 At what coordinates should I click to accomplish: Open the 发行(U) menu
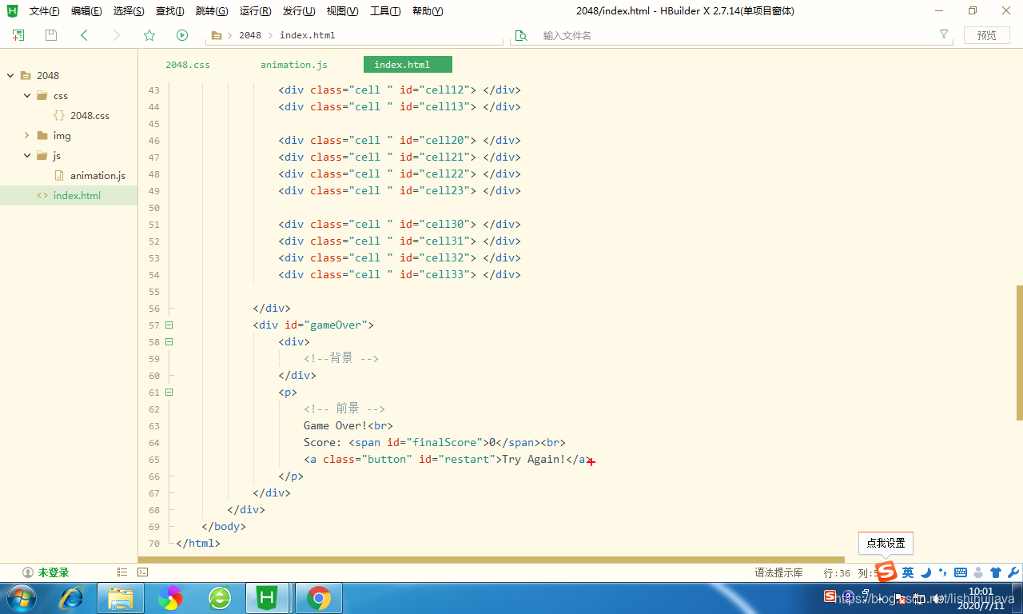(x=299, y=11)
